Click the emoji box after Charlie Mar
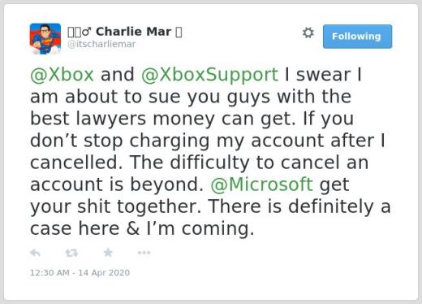Image resolution: width=422 pixels, height=304 pixels. point(179,32)
